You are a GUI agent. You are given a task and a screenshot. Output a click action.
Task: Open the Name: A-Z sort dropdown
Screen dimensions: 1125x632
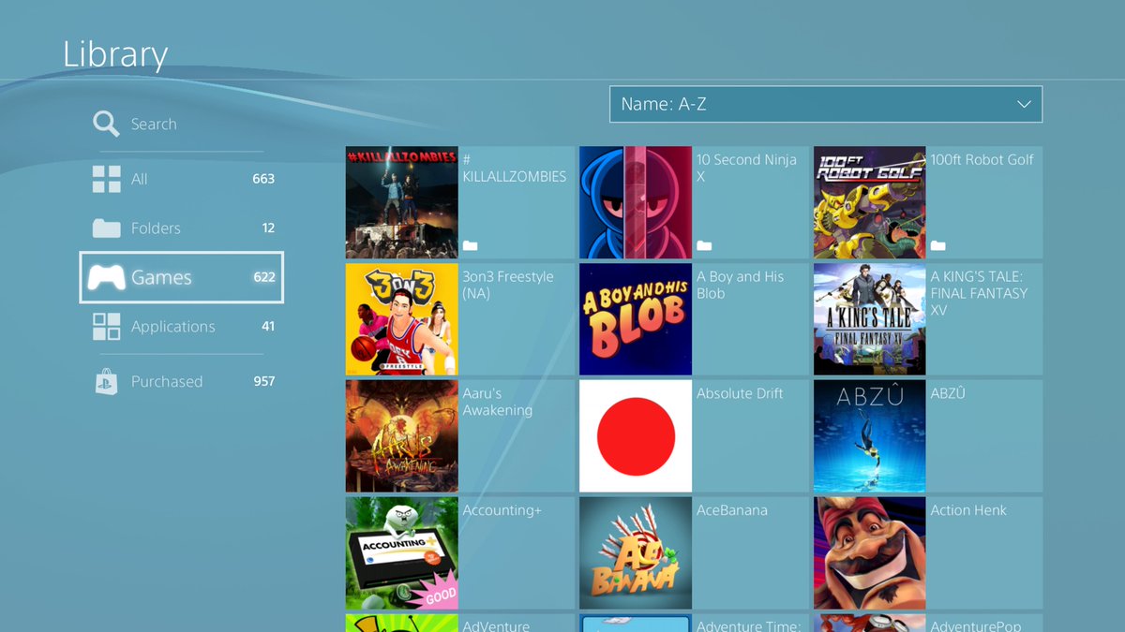pyautogui.click(x=826, y=104)
